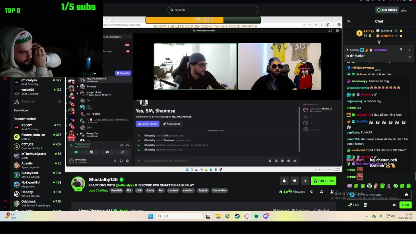The width and height of the screenshot is (416, 234).
Task: Select the content tag
Action: point(173,190)
